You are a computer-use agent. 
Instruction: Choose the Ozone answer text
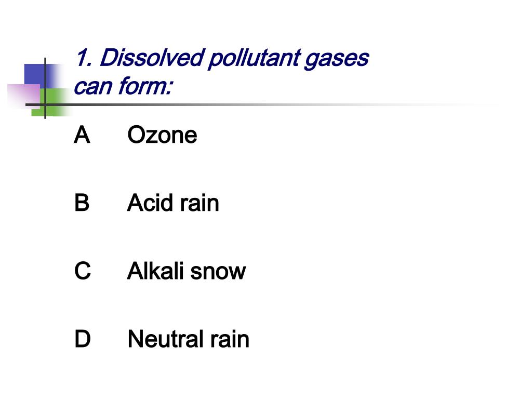tap(162, 135)
